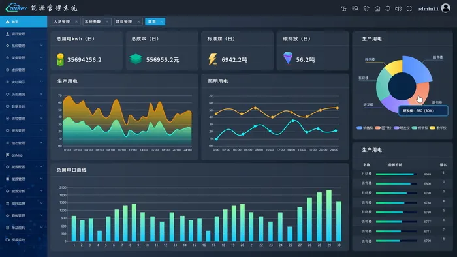This screenshot has height=257, width=457.
Task: Click the value 6800 in ranking table
Action: click(427, 184)
